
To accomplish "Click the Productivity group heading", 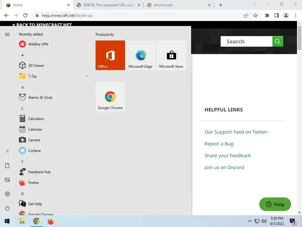I will point(105,35).
